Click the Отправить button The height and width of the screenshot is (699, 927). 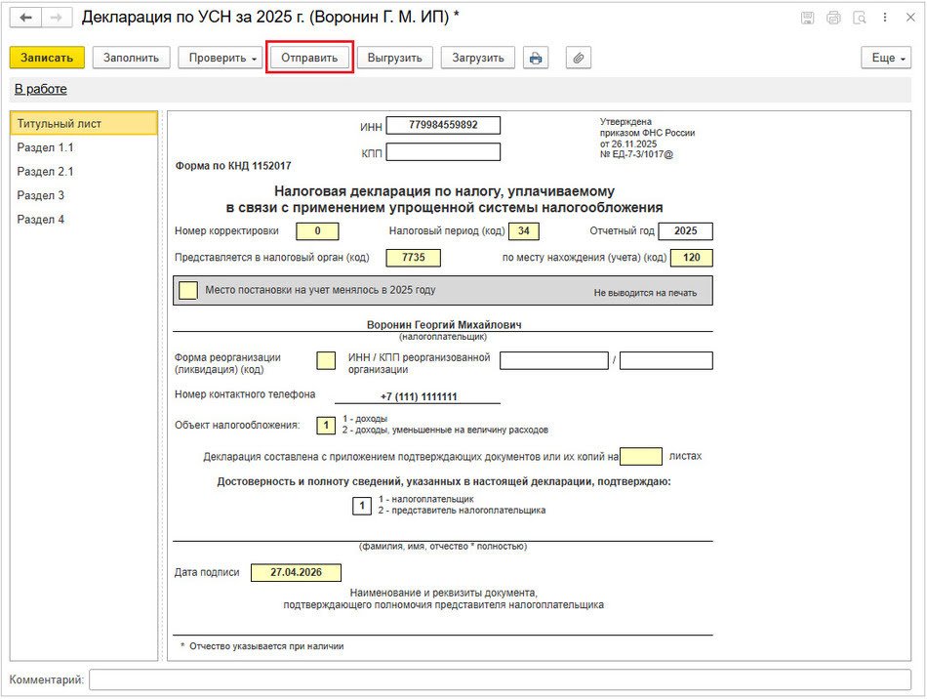coord(309,58)
